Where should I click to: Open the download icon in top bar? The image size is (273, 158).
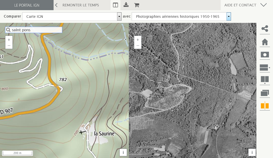coord(126,5)
